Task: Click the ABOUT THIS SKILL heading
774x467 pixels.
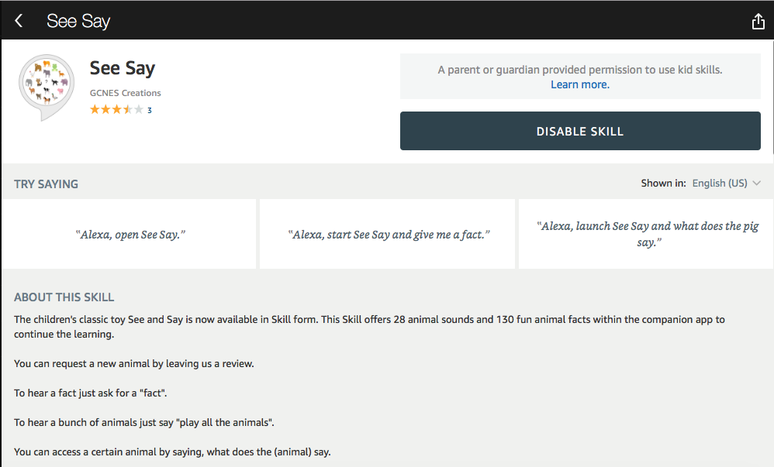Action: pyautogui.click(x=64, y=297)
